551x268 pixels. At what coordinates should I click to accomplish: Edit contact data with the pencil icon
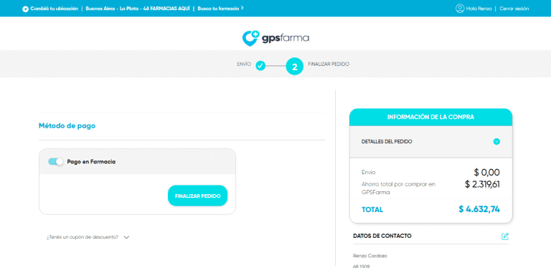504,236
